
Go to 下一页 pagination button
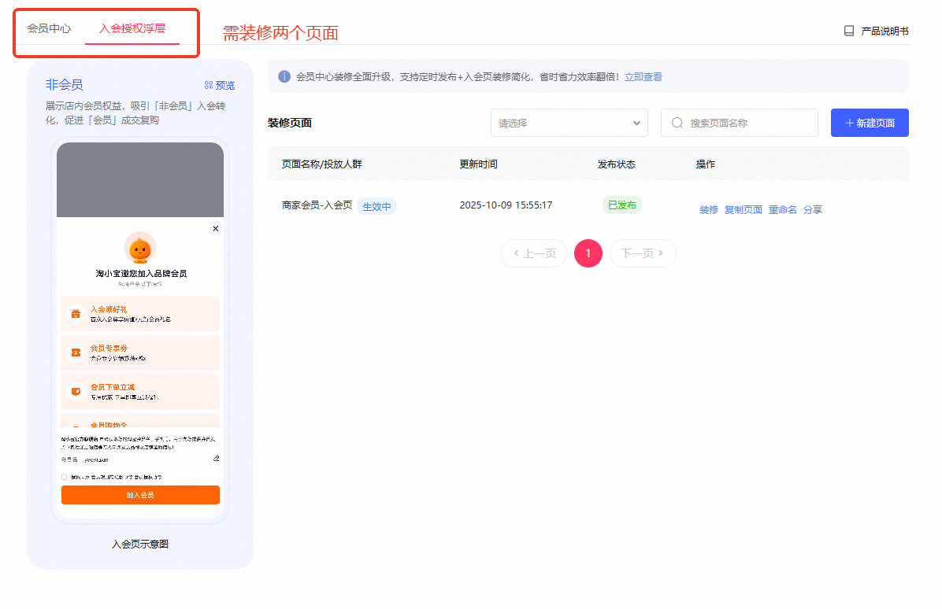point(643,253)
